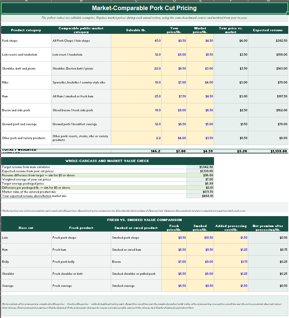This screenshot has height=318, width=289.
Task: Select 'Smoked pork chops' cell
Action: click(x=136, y=238)
